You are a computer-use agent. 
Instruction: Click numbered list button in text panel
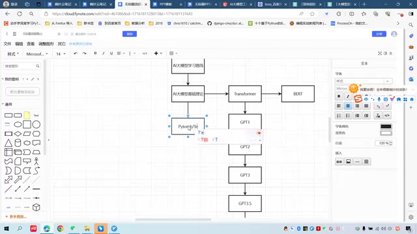tap(339, 116)
